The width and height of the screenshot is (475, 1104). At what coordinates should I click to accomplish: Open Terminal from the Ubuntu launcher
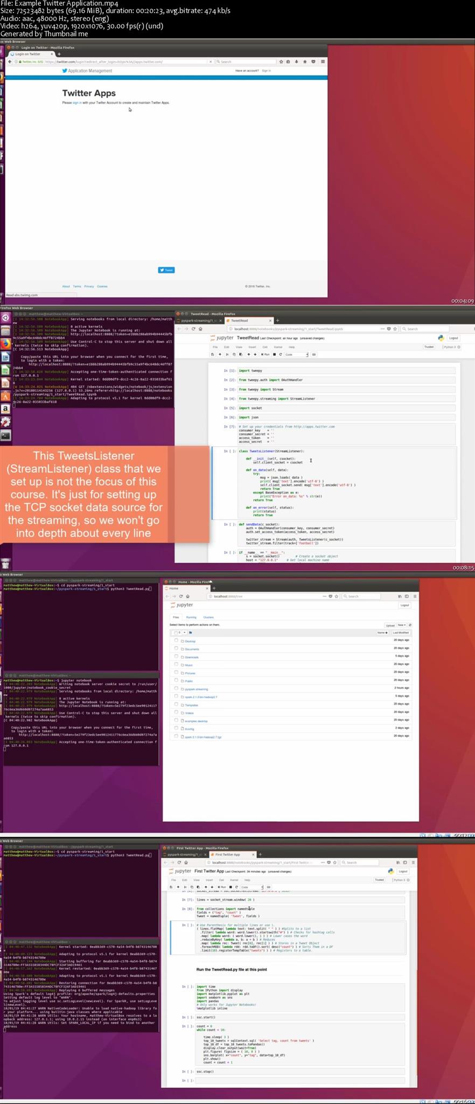[x=5, y=435]
